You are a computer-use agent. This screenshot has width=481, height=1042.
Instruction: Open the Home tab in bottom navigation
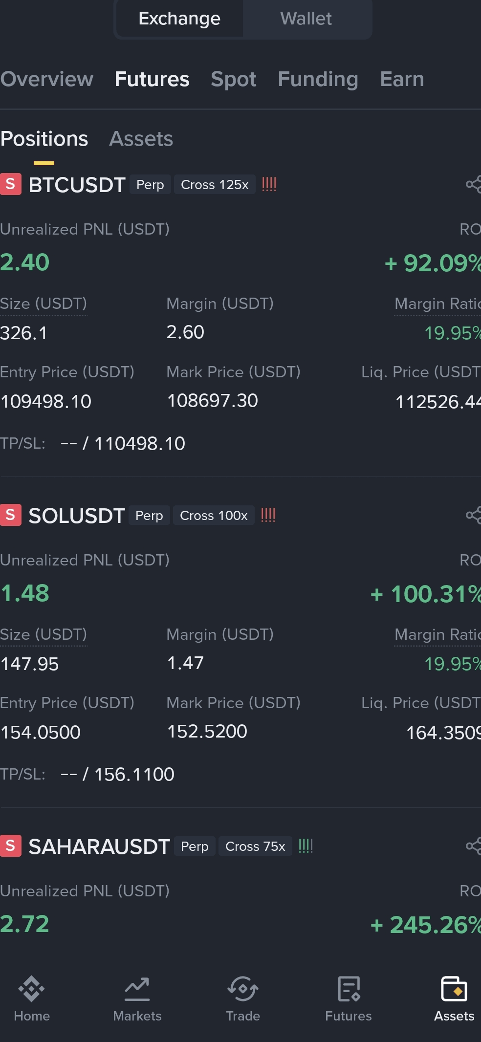32,999
